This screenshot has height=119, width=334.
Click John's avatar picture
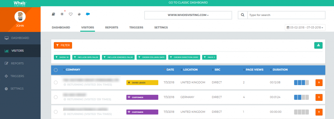pyautogui.click(x=20, y=17)
